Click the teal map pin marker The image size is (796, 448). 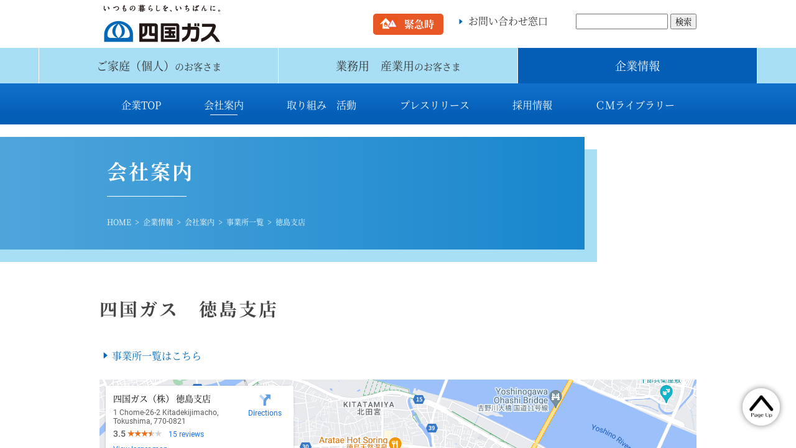tap(666, 393)
